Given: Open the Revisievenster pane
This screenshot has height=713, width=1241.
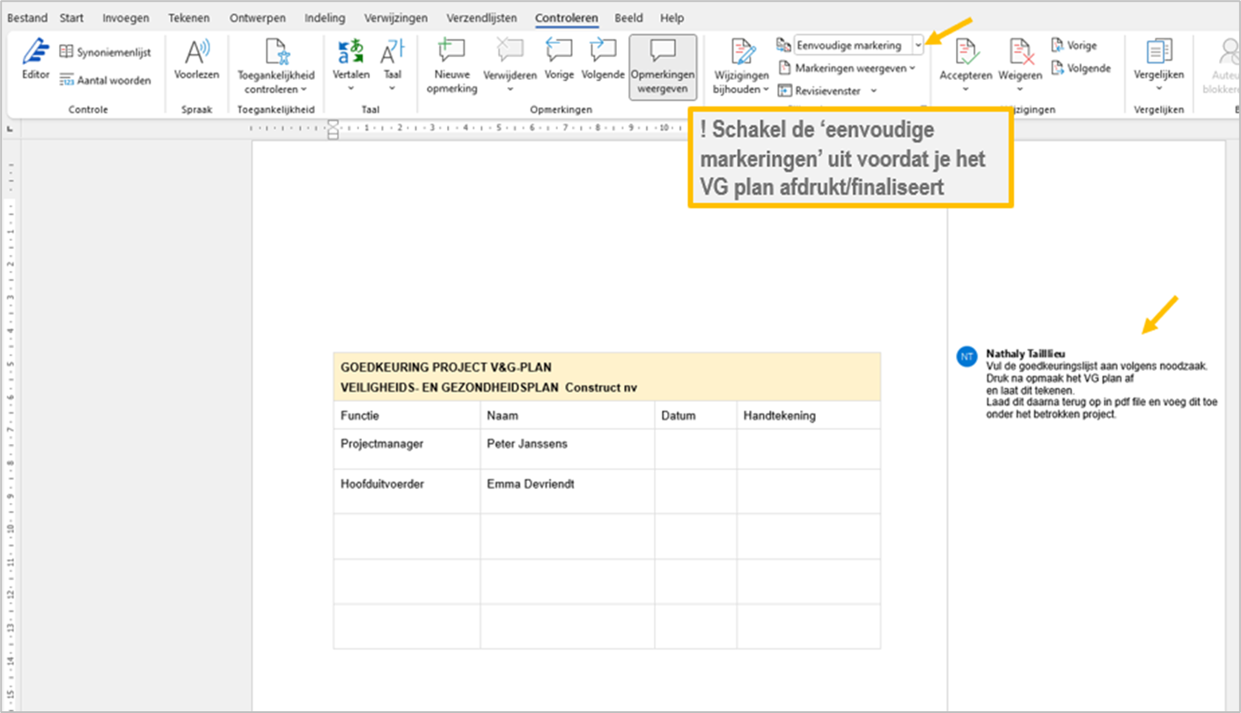Looking at the screenshot, I should click(819, 91).
